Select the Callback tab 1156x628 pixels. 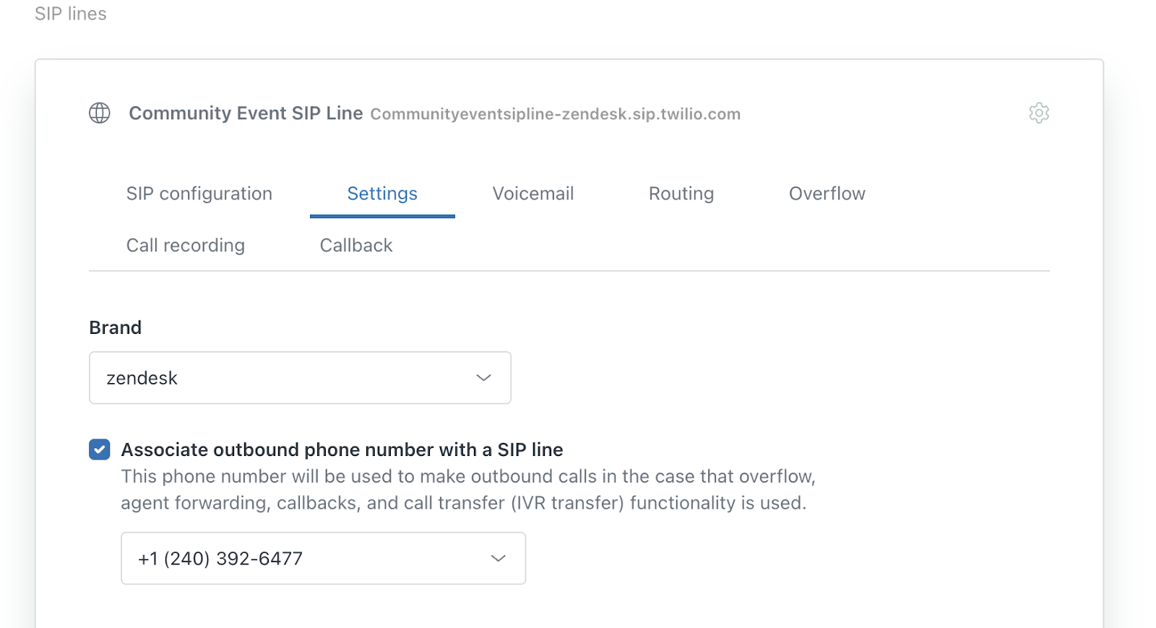pos(356,246)
